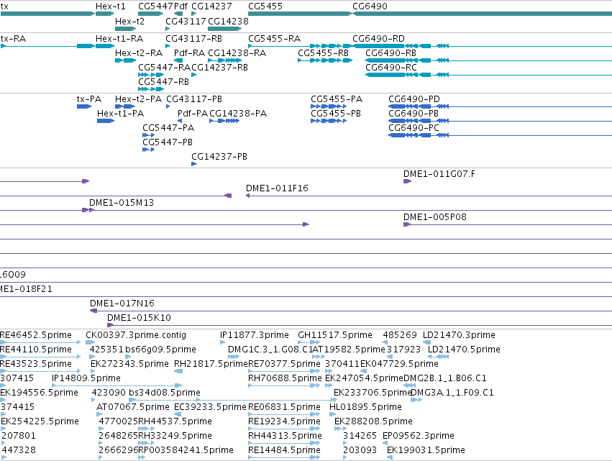
Task: Click the CG6490 gene label
Action: pos(370,6)
